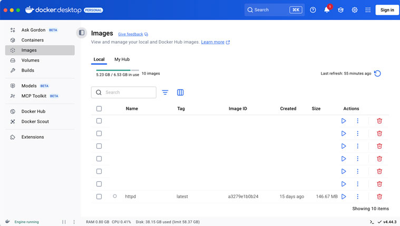
Task: Switch to the Local tab
Action: [x=99, y=59]
